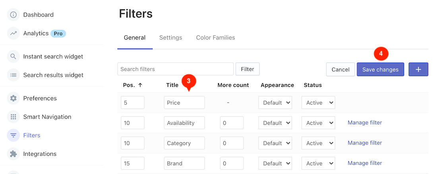Image resolution: width=437 pixels, height=174 pixels.
Task: Expand Appearance dropdown for Price filter
Action: 275,103
